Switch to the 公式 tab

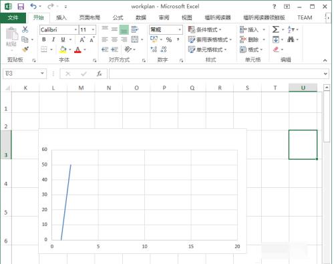(x=118, y=17)
